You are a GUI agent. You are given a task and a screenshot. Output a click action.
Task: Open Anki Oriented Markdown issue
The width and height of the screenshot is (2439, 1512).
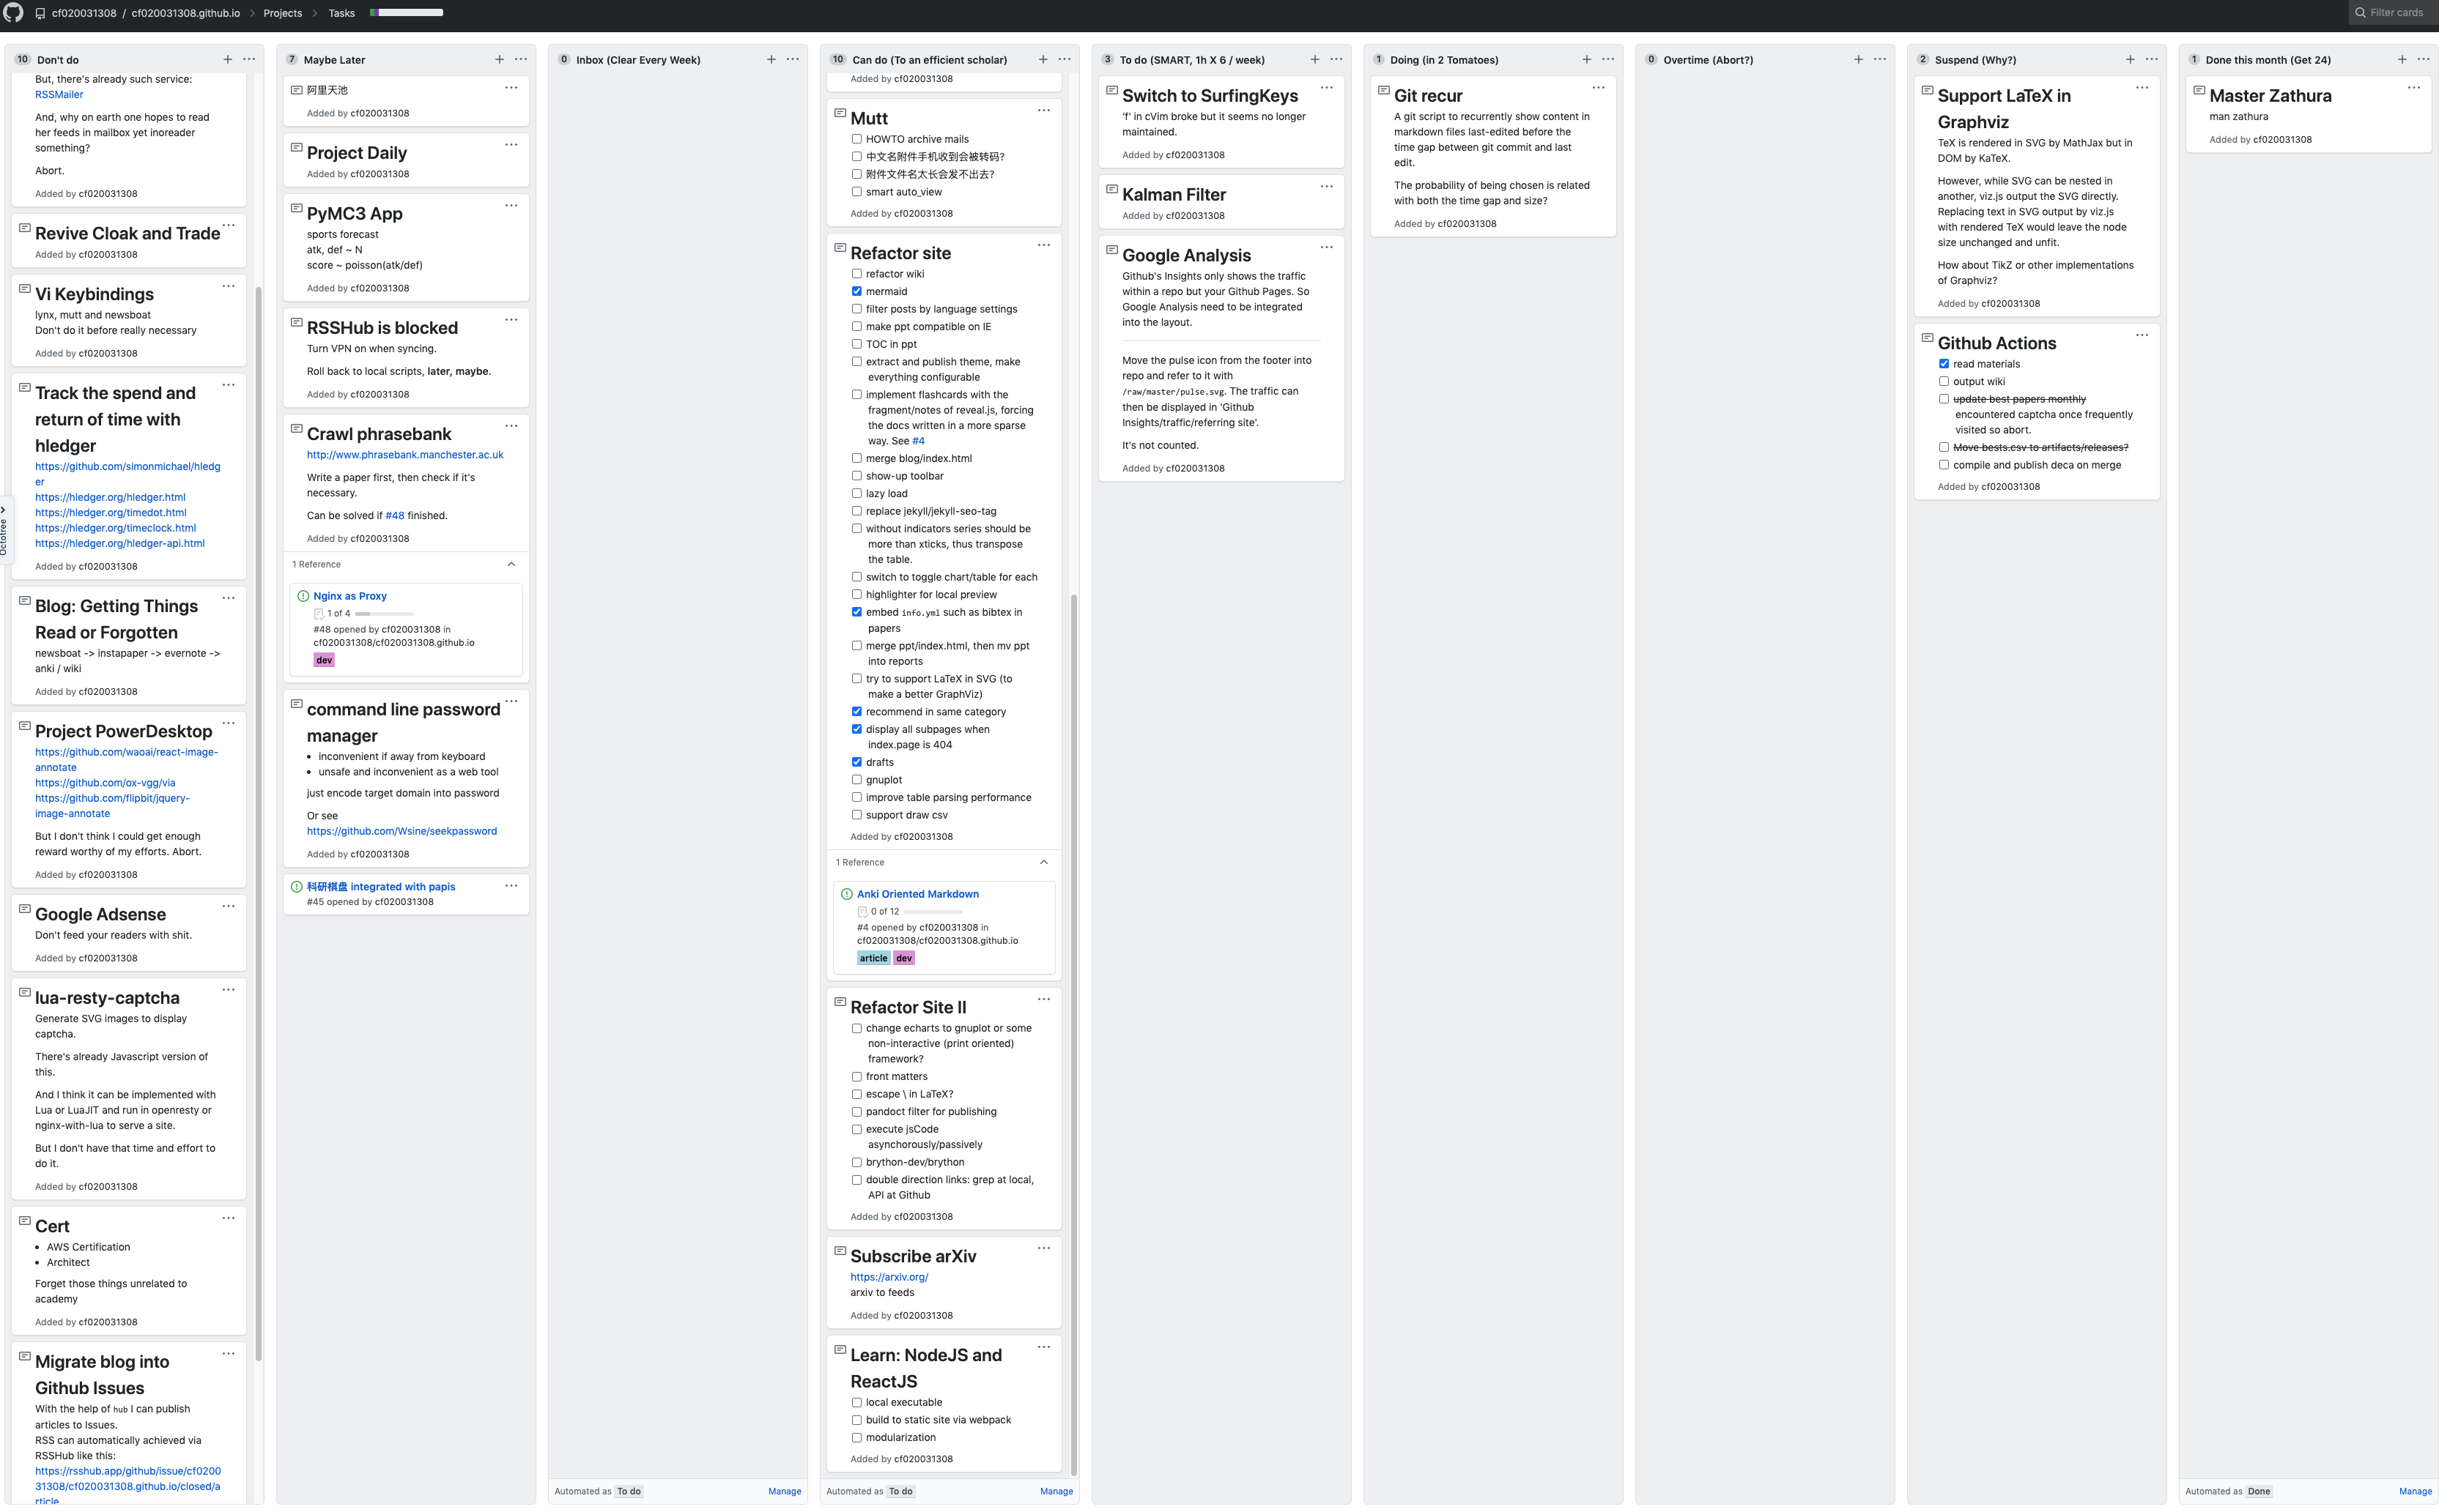tap(917, 895)
